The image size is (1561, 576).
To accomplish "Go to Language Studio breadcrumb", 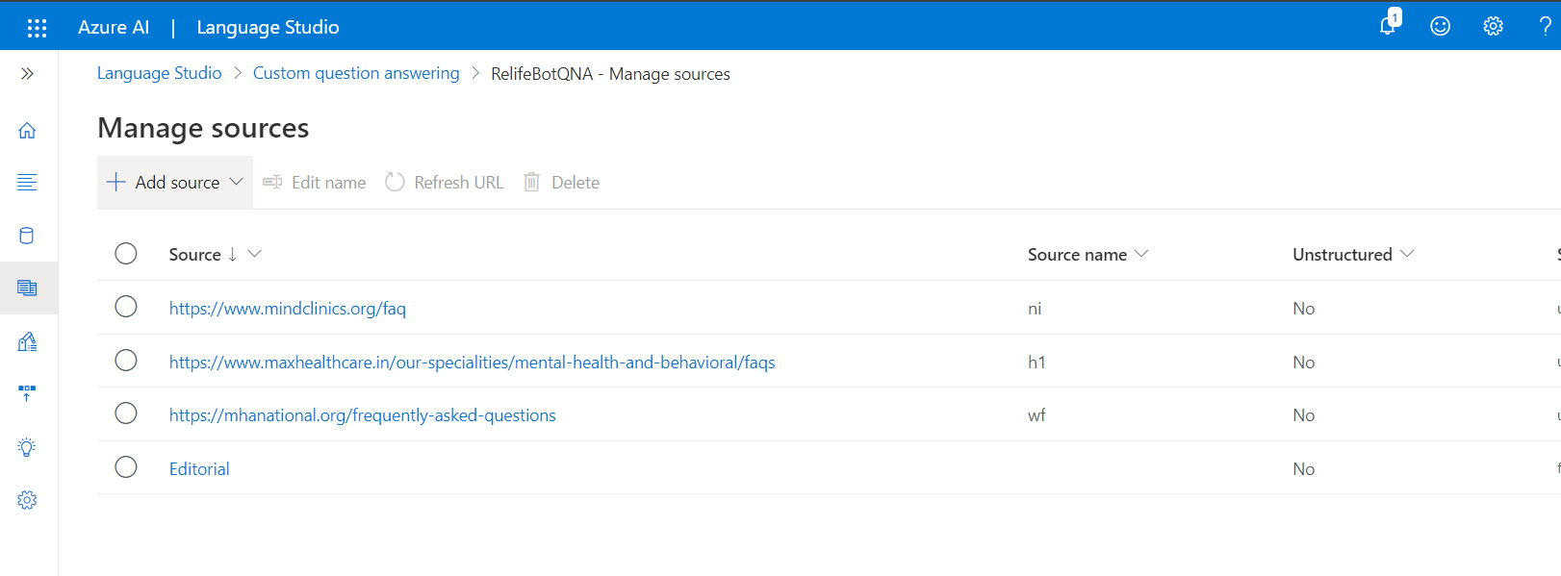I will pyautogui.click(x=159, y=73).
